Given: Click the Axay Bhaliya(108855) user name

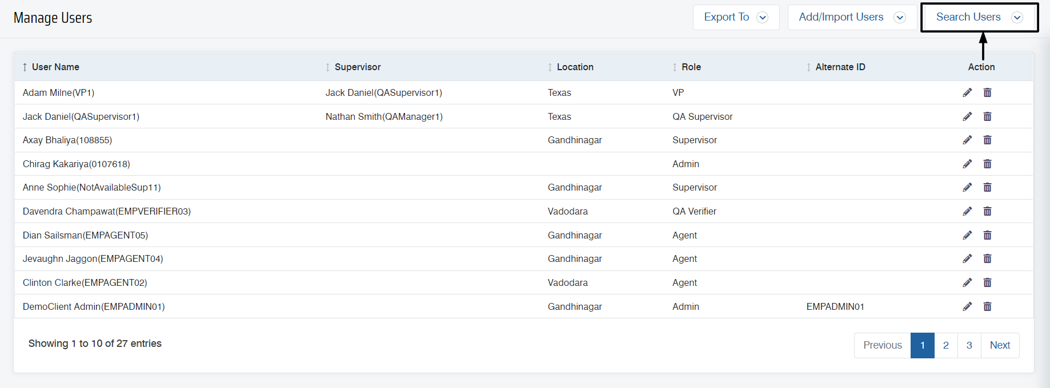Looking at the screenshot, I should point(67,140).
